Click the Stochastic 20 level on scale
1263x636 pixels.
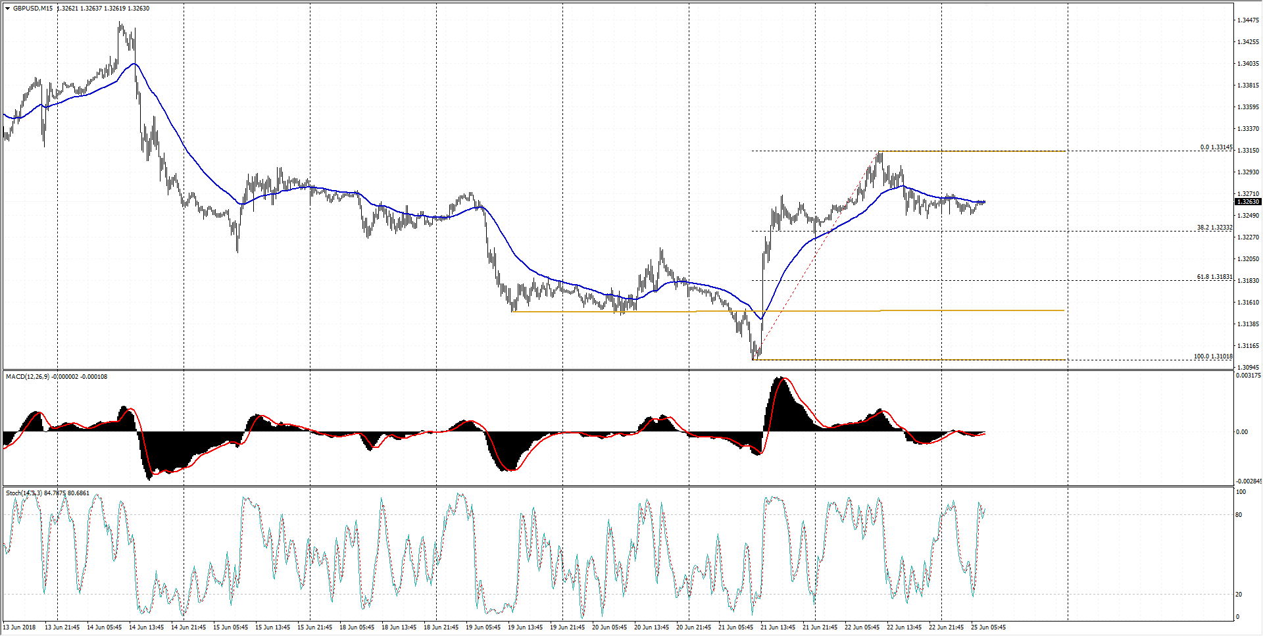(1239, 595)
